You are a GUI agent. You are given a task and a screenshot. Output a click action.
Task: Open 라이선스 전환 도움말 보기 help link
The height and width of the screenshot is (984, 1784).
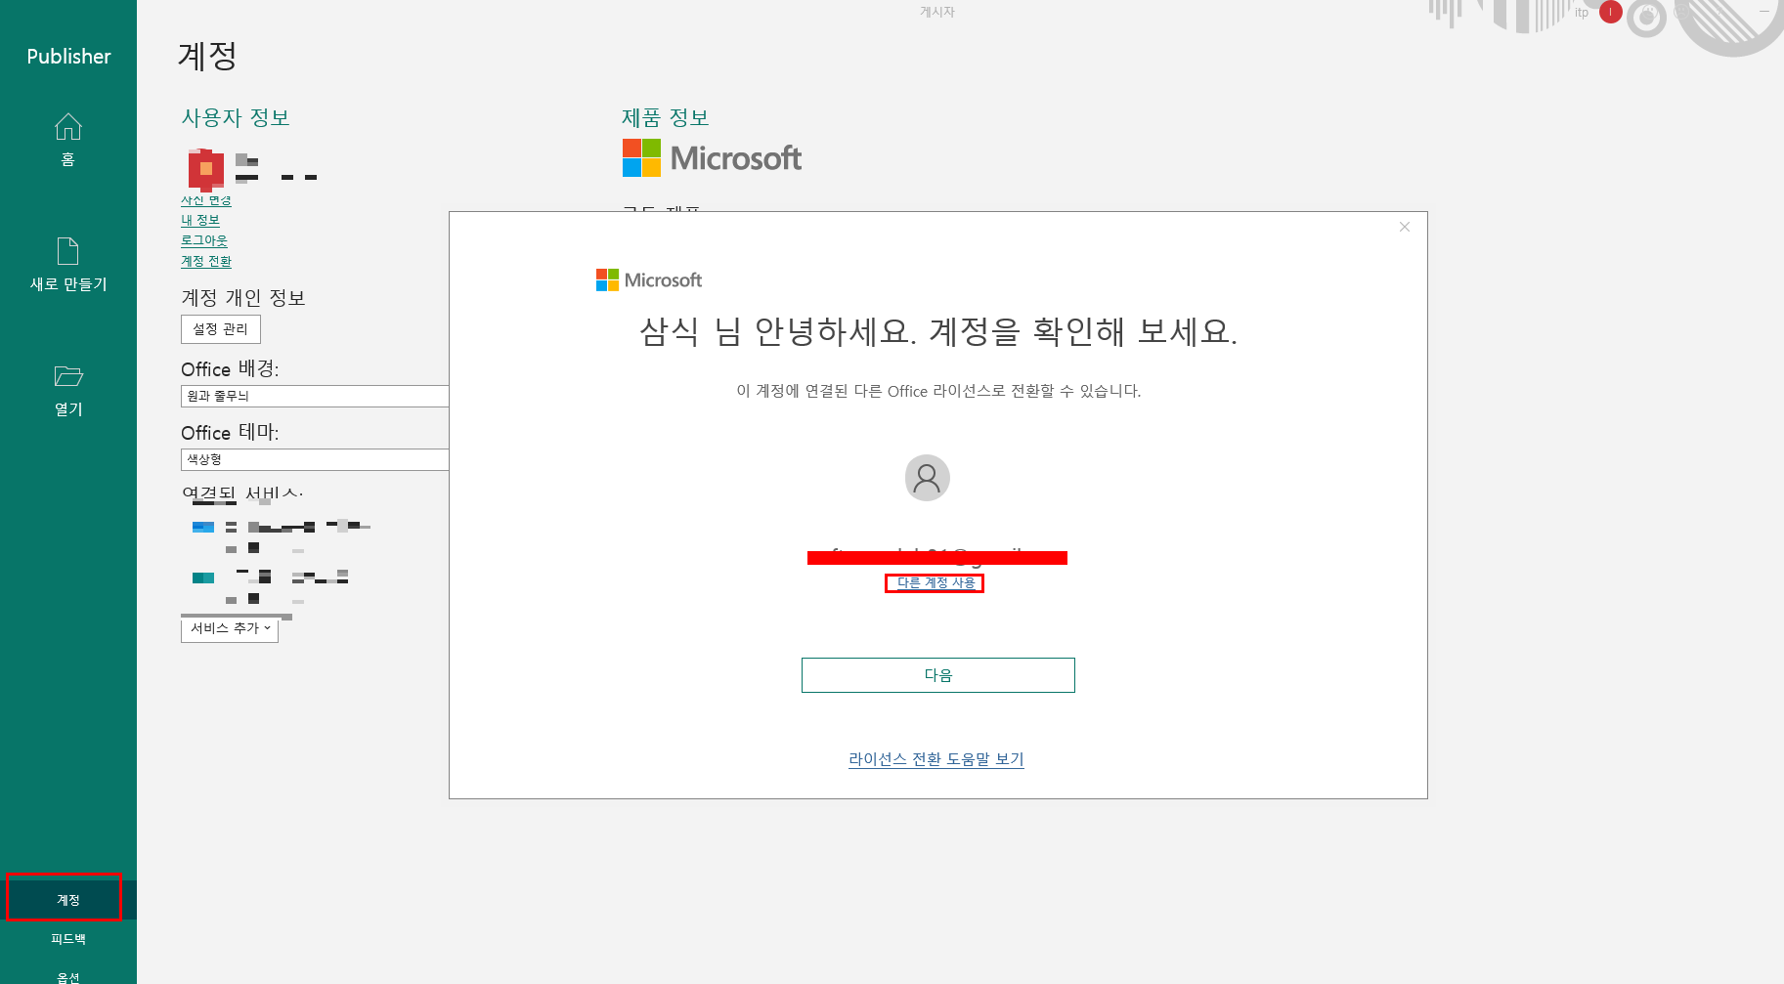click(x=936, y=759)
